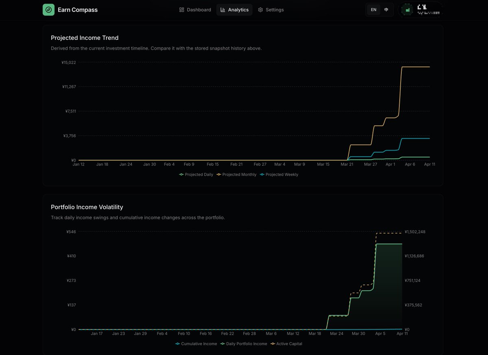Viewport: 488px width, 355px height.
Task: Toggle the Active Capital legend series
Action: coord(286,344)
